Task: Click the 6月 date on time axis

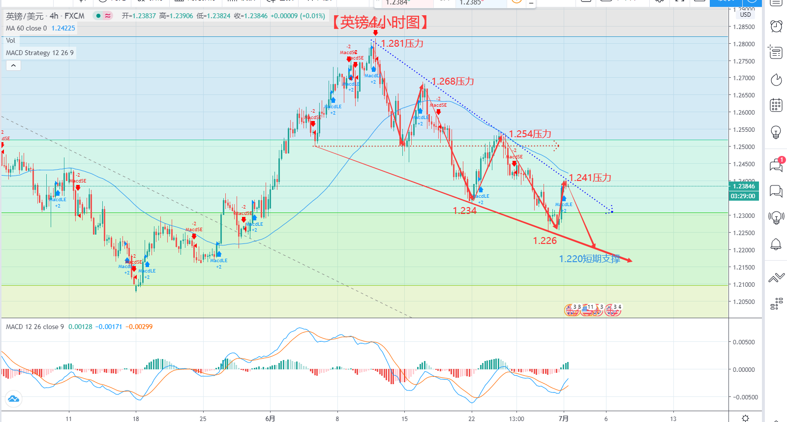Action: point(270,419)
